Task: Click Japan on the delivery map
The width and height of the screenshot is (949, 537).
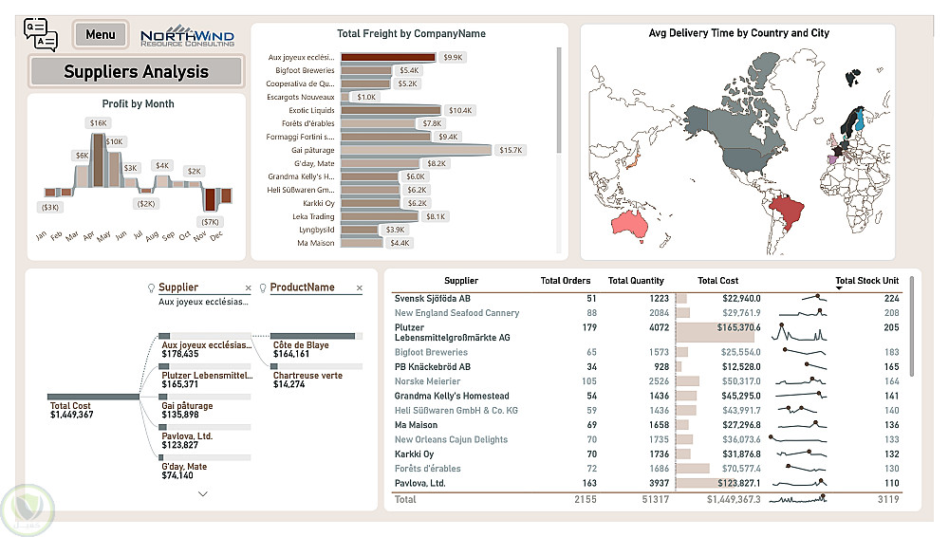Action: [x=632, y=161]
